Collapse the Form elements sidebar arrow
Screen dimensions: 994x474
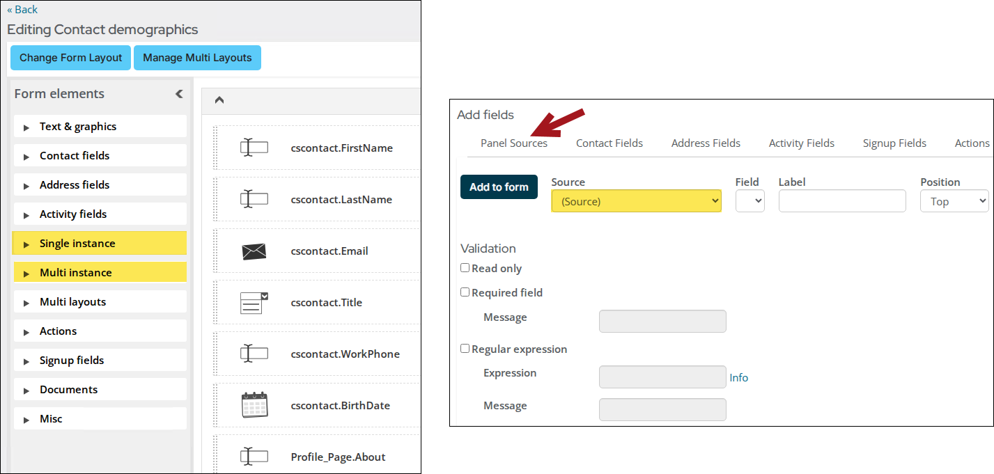tap(179, 94)
